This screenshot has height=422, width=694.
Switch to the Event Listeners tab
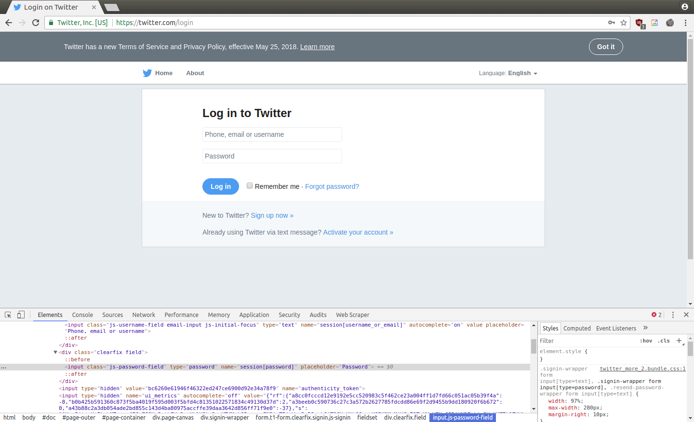(616, 328)
